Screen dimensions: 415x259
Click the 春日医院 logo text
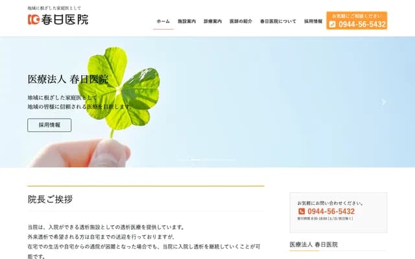[x=65, y=19]
